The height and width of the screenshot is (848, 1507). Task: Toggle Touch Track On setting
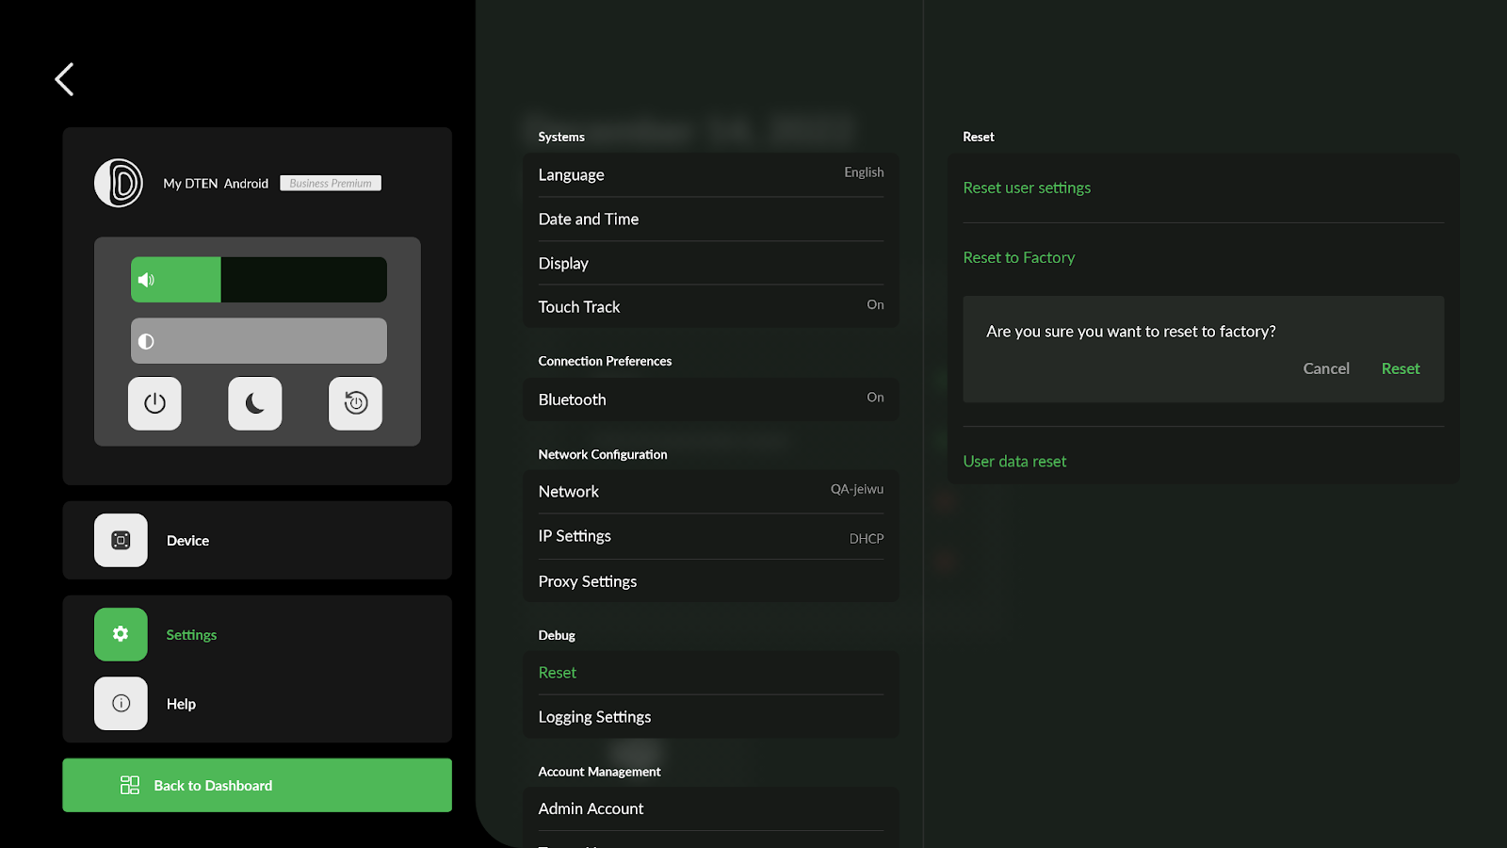711,306
